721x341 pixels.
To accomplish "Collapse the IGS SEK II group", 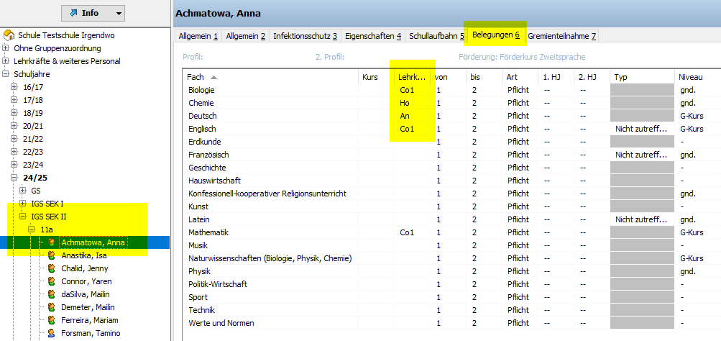I will (x=22, y=217).
